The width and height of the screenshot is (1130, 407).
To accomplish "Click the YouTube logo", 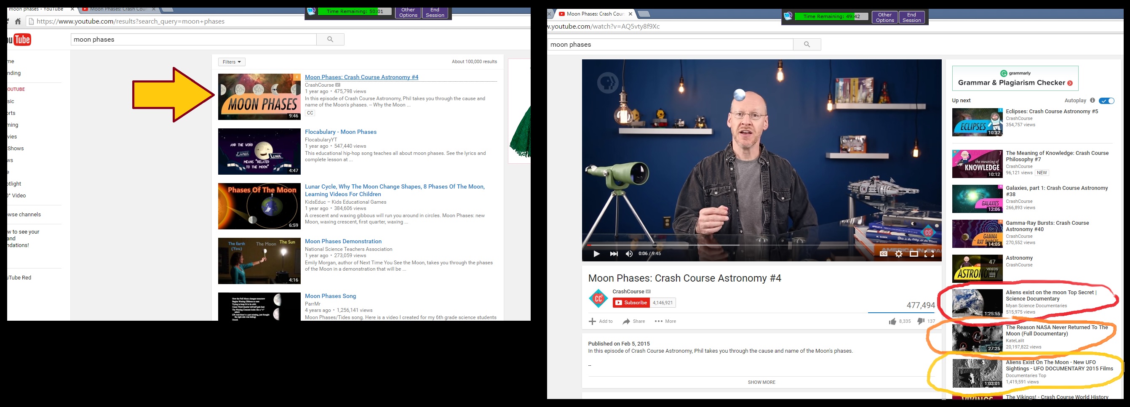I will (x=19, y=40).
